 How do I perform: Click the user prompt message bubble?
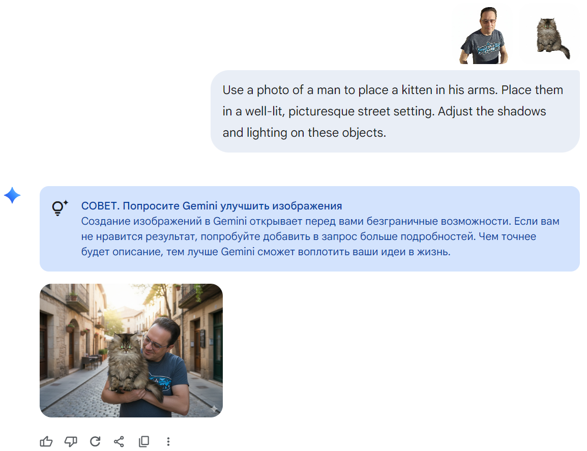click(395, 111)
